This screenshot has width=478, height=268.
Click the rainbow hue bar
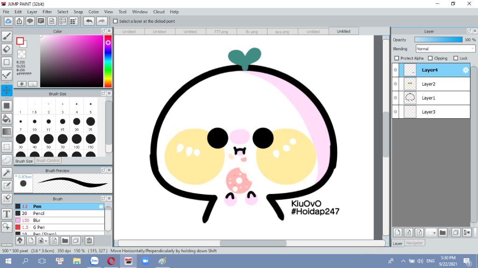point(108,61)
